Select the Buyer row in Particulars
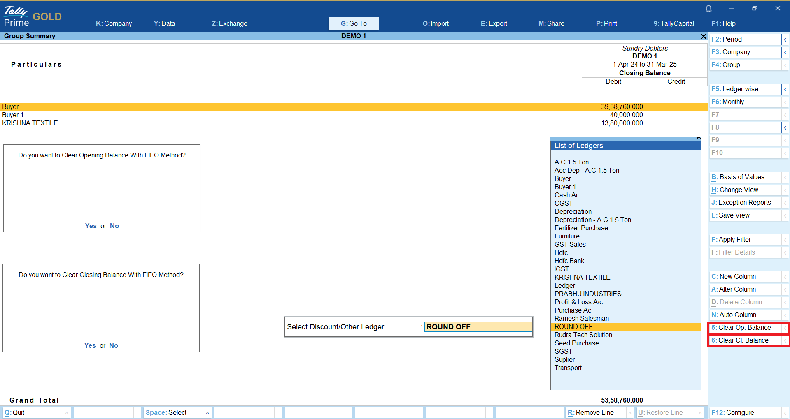The height and width of the screenshot is (419, 790). [10, 107]
